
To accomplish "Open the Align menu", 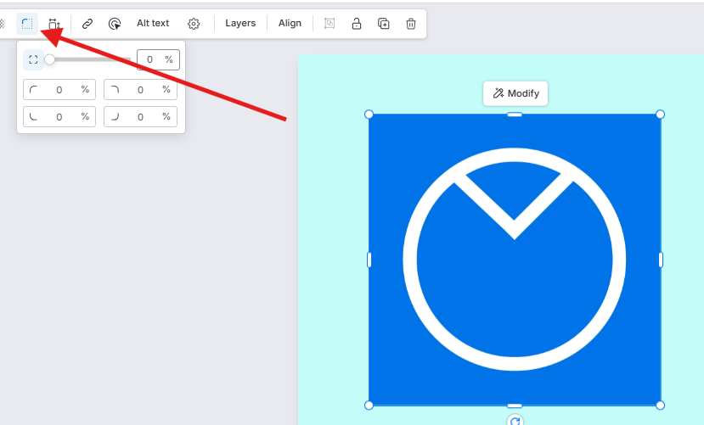I will click(290, 24).
